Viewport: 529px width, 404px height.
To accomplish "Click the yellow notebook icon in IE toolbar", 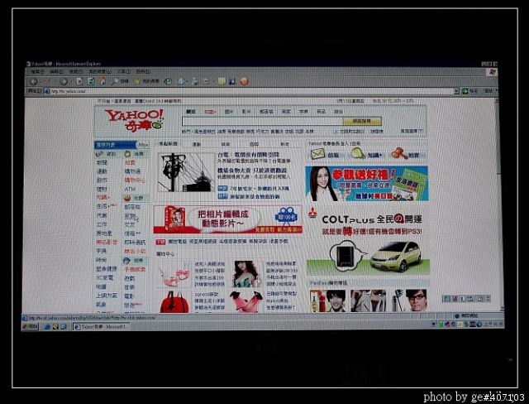I will click(x=222, y=81).
